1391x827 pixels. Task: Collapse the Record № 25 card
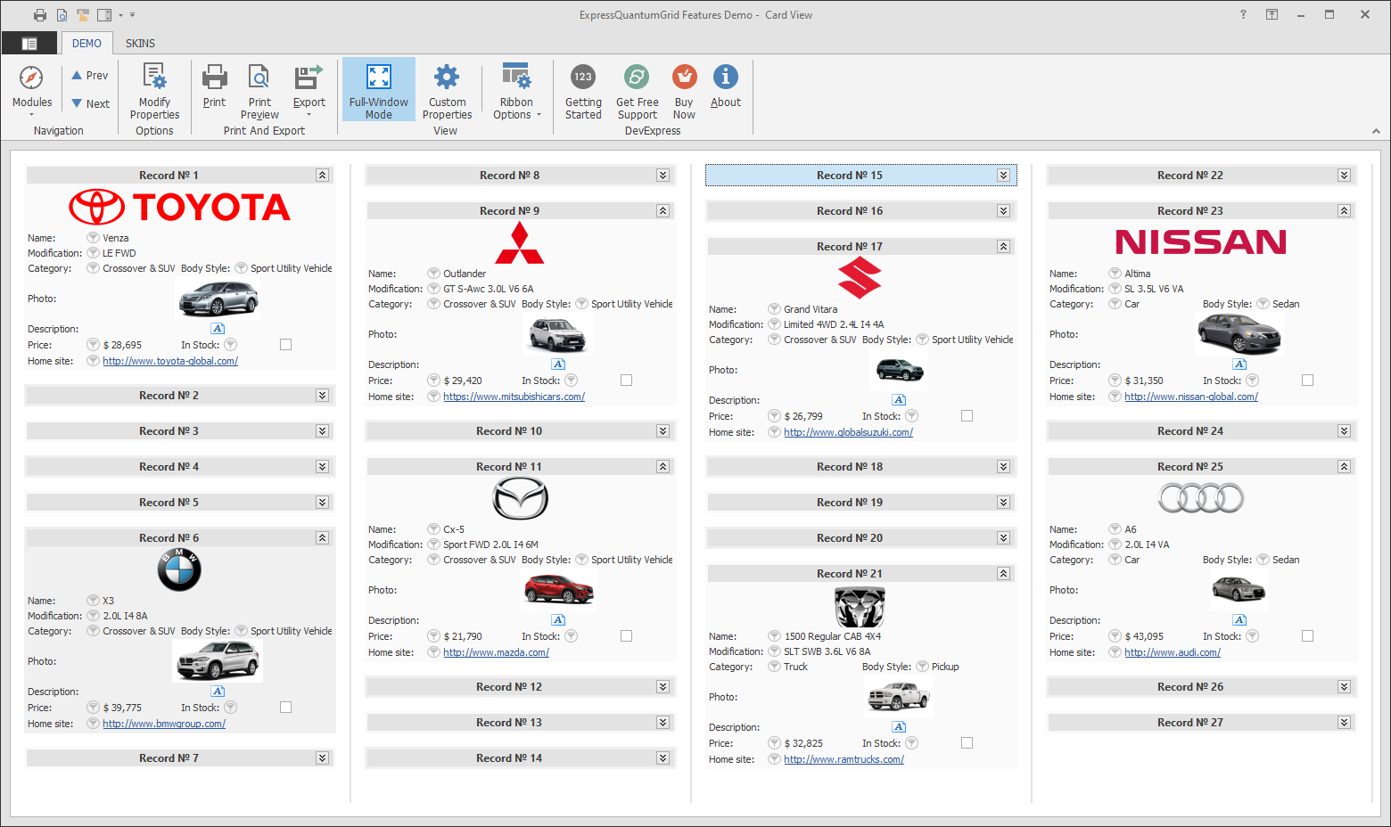click(x=1344, y=467)
